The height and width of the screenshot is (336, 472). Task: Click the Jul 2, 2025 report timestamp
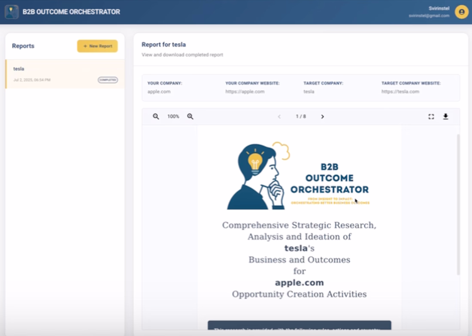tap(32, 80)
